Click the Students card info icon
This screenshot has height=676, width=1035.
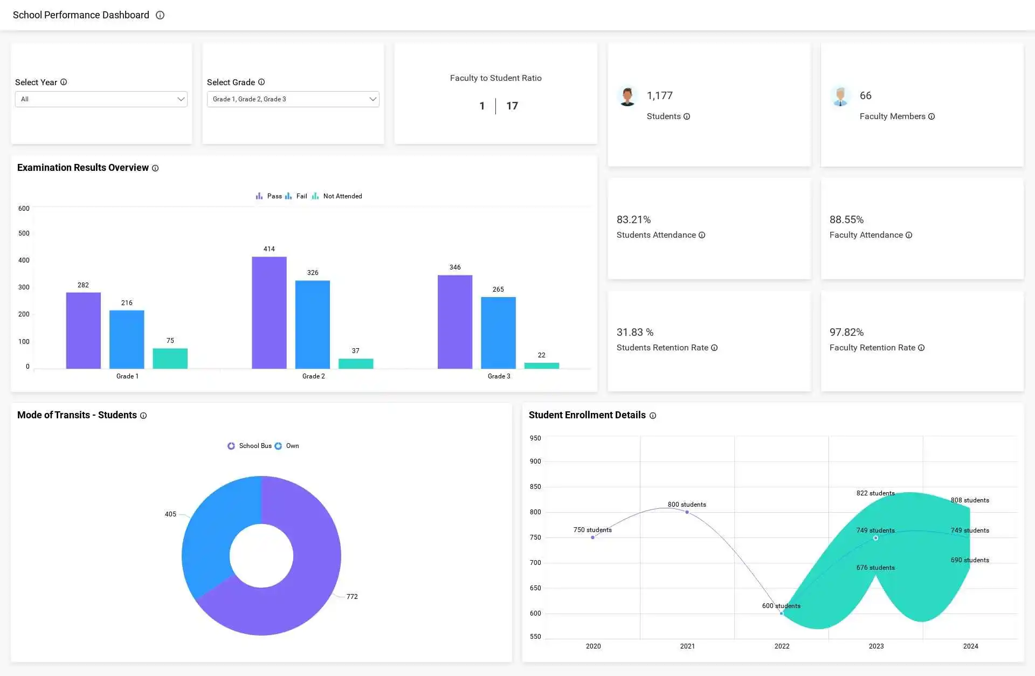click(687, 116)
